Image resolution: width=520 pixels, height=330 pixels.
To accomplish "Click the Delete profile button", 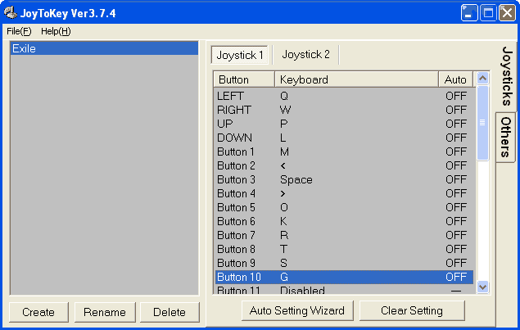I will 170,312.
